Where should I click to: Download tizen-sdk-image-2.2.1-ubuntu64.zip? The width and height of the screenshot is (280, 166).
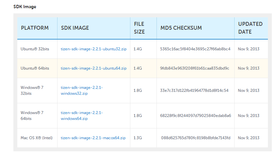93,68
